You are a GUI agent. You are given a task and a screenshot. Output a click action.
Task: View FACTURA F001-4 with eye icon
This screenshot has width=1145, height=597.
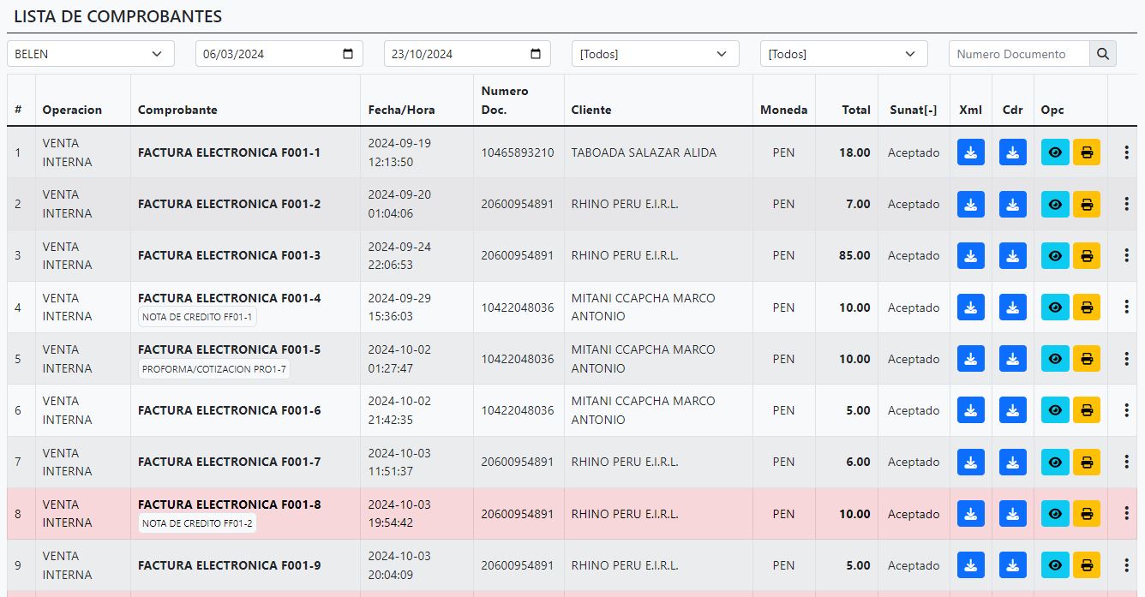coord(1054,307)
